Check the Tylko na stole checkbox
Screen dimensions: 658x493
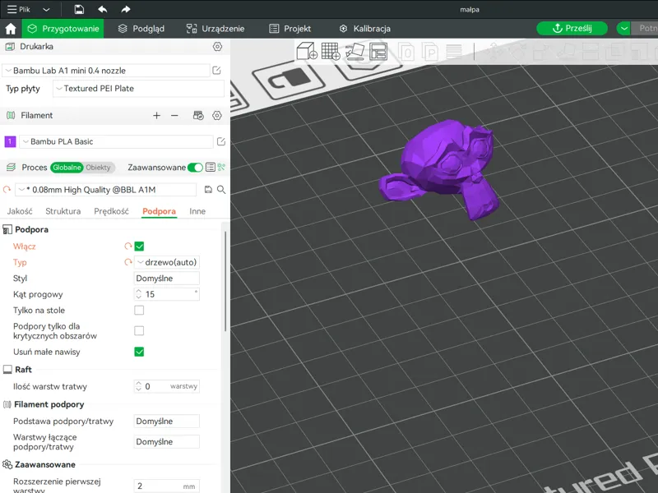139,311
